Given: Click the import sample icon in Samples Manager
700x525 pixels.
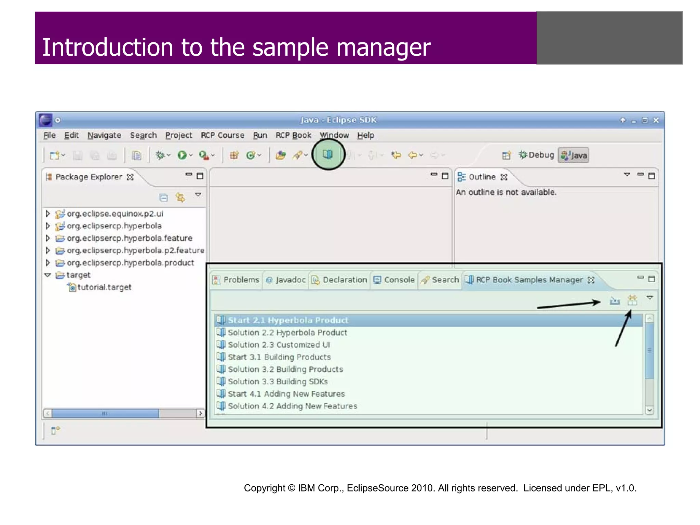Looking at the screenshot, I should tap(615, 301).
